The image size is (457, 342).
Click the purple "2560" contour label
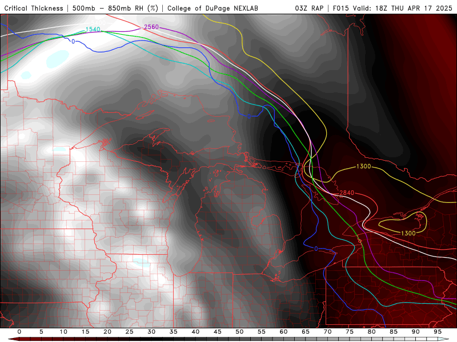coord(151,27)
